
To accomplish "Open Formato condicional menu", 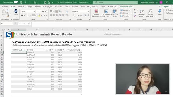I will click(x=96, y=13).
